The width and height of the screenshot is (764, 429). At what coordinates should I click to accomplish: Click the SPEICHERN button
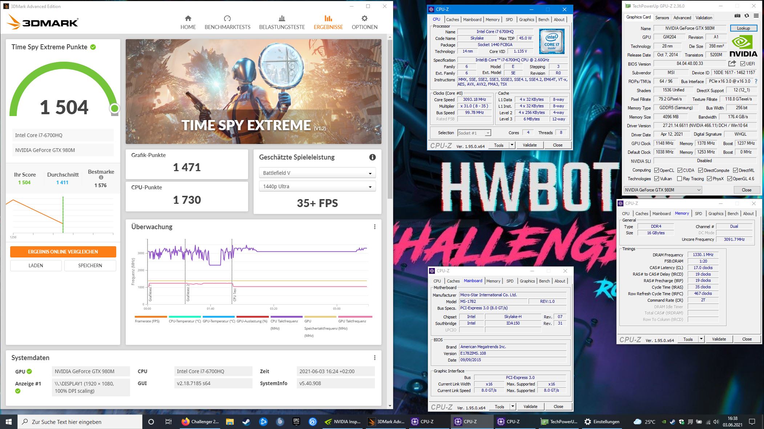[x=90, y=265]
